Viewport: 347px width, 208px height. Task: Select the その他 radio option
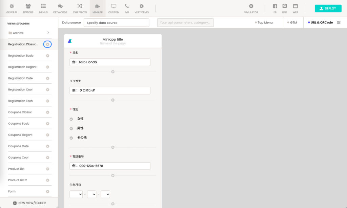pos(71,138)
